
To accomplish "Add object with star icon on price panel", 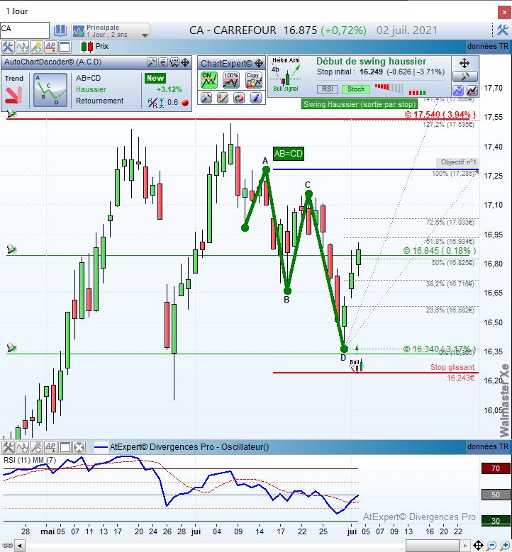I will pyautogui.click(x=36, y=47).
